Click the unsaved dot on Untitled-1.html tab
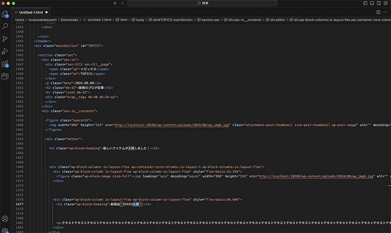The height and width of the screenshot is (233, 391). [47, 11]
